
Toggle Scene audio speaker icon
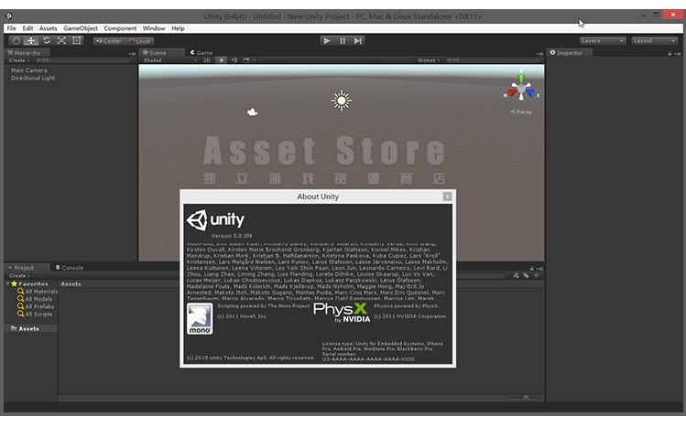click(234, 60)
